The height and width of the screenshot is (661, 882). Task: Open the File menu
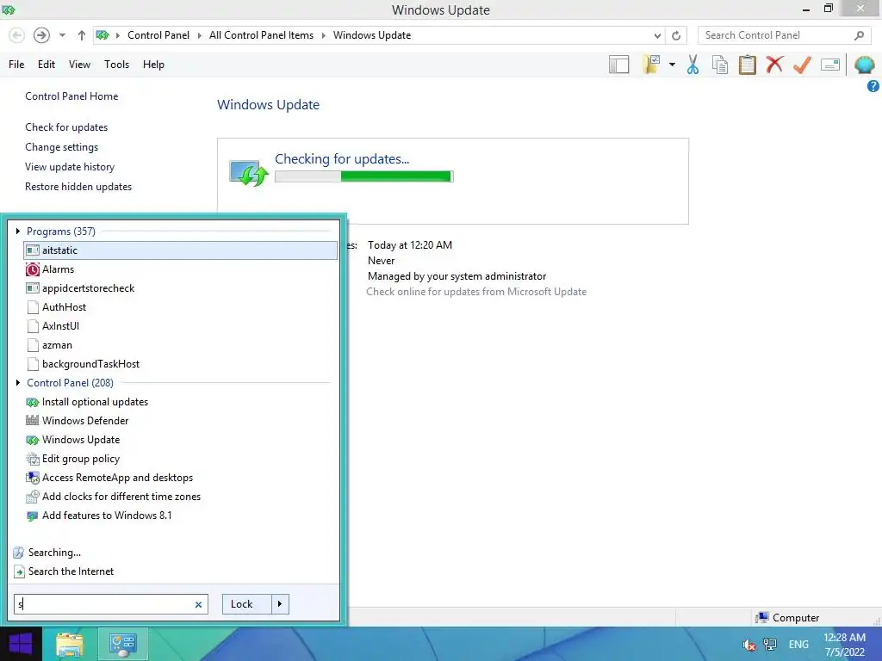(16, 65)
